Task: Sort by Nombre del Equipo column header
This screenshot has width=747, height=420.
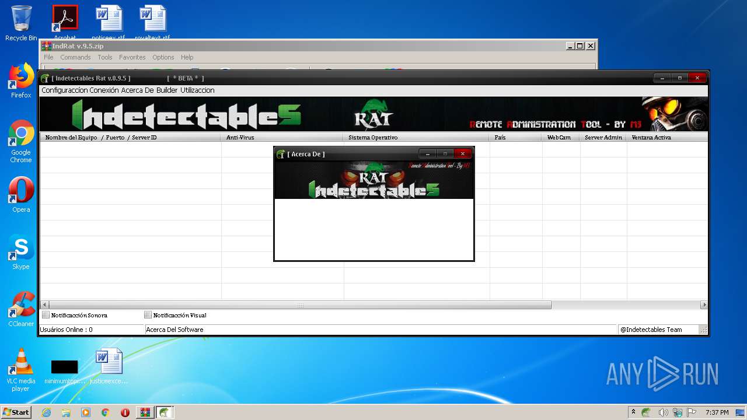Action: 131,138
